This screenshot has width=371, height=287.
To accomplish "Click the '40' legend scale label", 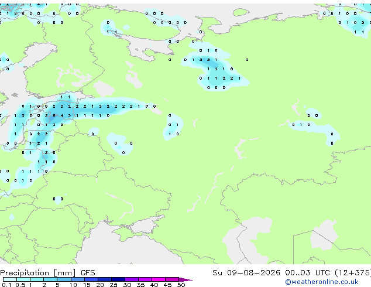I will click(x=154, y=285).
